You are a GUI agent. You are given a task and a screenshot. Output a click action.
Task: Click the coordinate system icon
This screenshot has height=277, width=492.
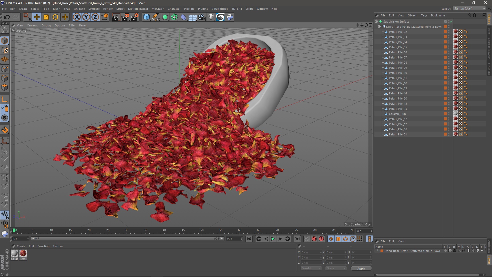point(105,17)
